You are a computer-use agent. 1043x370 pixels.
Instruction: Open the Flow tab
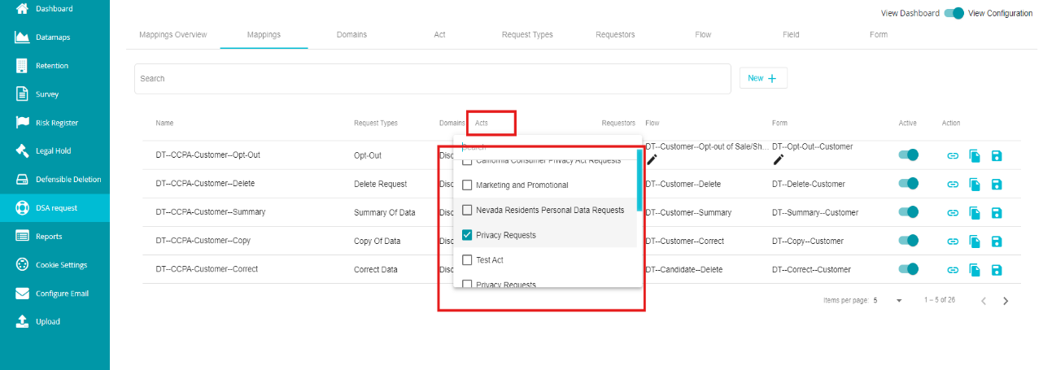pos(703,35)
